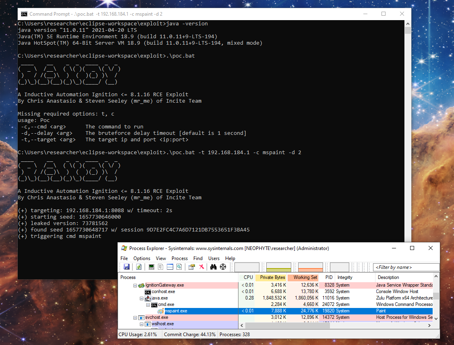
Task: Collapse the java.exe tree node
Action: tap(141, 298)
